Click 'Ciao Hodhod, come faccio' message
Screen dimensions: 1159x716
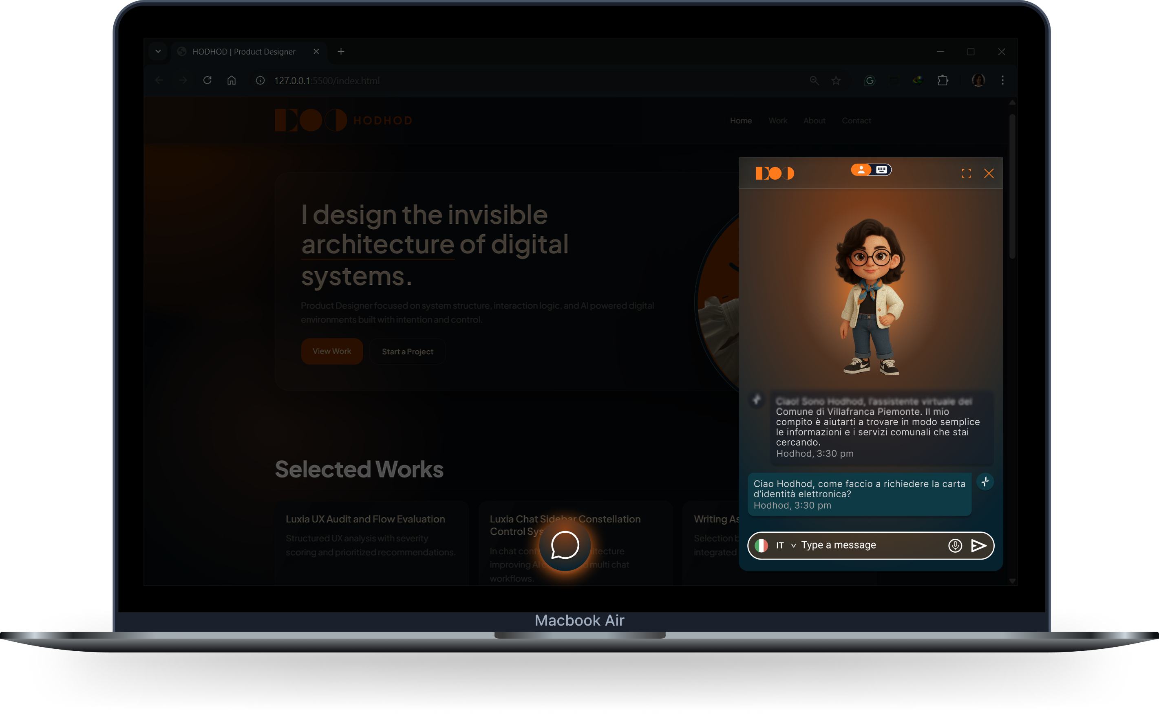pos(859,494)
